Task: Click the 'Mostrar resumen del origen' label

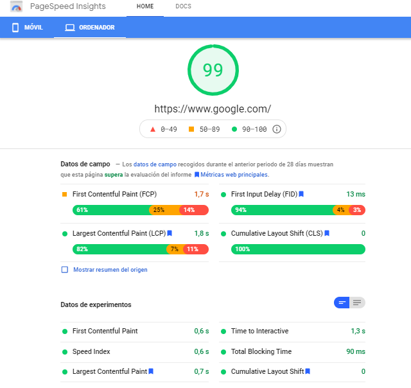Action: pos(110,270)
